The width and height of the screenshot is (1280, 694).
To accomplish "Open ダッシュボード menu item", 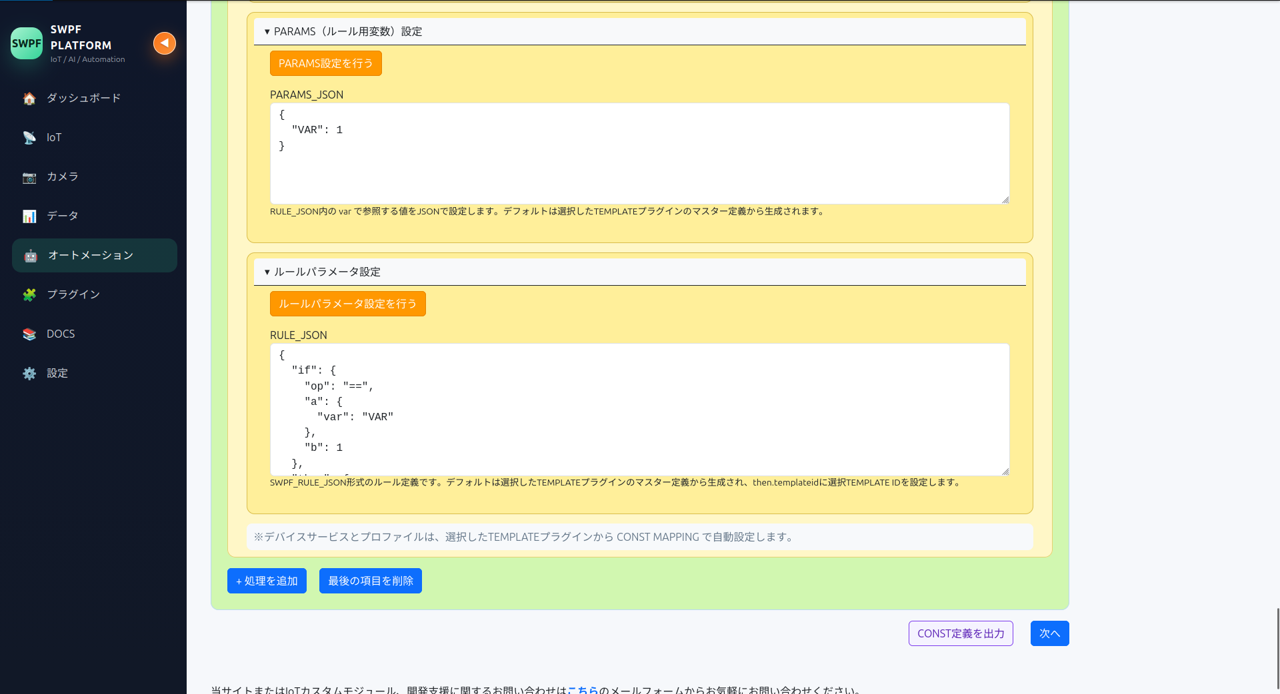I will pos(95,98).
